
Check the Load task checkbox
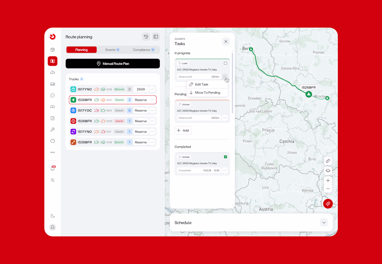tap(225, 63)
